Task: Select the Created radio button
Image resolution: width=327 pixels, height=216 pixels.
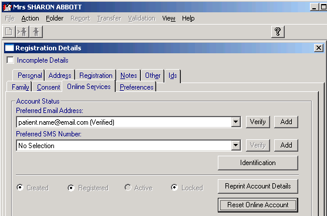Action: [x=20, y=187]
